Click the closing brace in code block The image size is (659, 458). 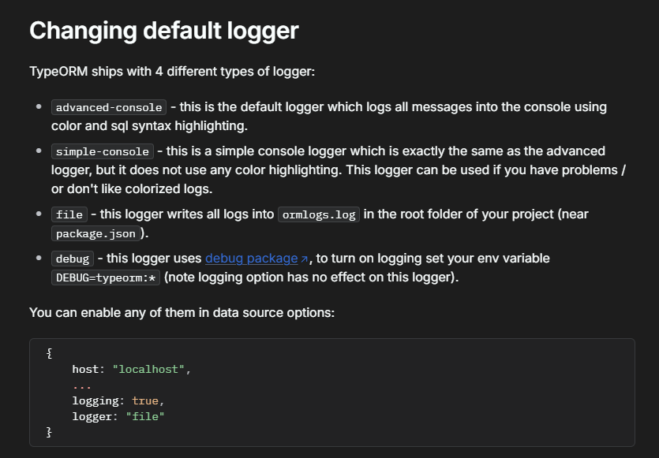pos(49,432)
